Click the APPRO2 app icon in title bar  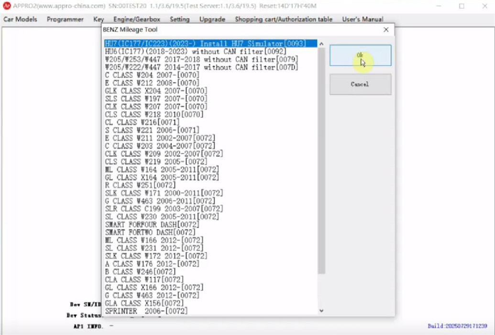pyautogui.click(x=7, y=6)
